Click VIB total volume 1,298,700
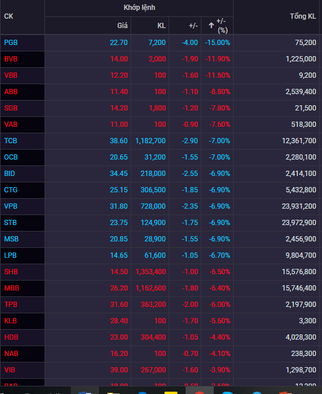The height and width of the screenshot is (394, 322). [301, 370]
